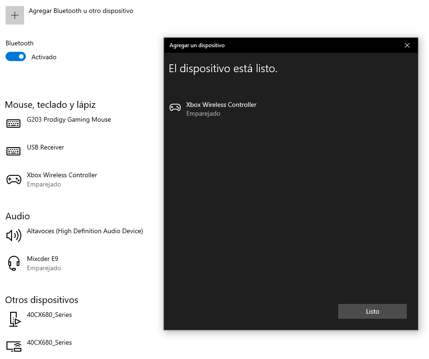This screenshot has height=359, width=429.
Task: Click the gamepad icon in the settings device list
Action: 14,179
